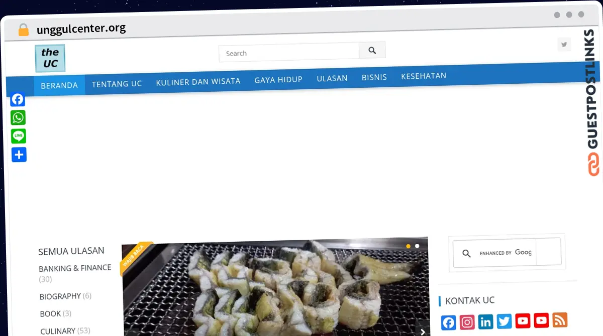Open RSS feed icon under Kontak UC
Viewport: 603px width, 336px height.
click(560, 319)
